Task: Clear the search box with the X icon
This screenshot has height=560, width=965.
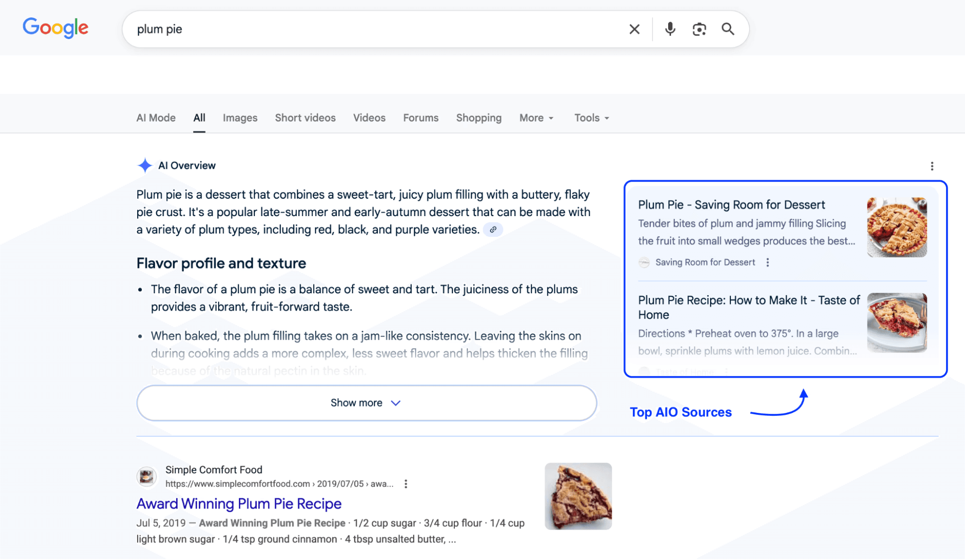Action: click(634, 29)
